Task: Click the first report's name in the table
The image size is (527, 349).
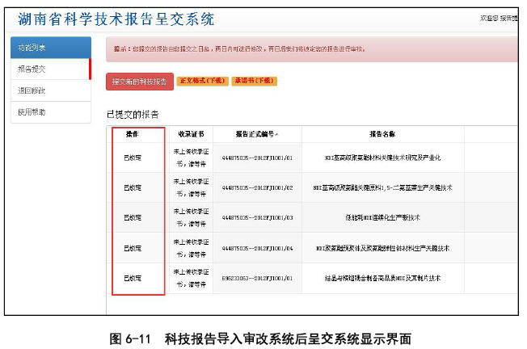Action: (382, 158)
